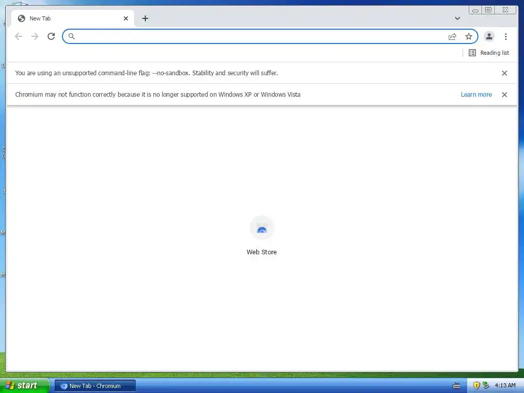The image size is (524, 393).
Task: Dismiss the no-sandbox warning infobar
Action: coord(504,73)
